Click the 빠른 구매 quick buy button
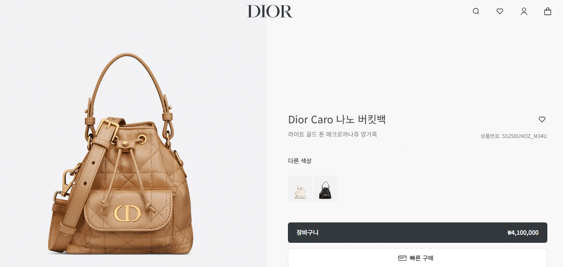The image size is (563, 267). (417, 258)
